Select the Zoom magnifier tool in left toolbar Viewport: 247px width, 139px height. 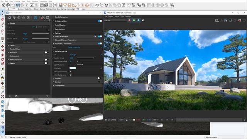[3, 92]
